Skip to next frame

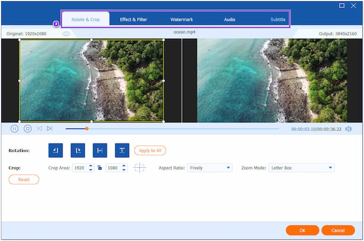(x=50, y=128)
